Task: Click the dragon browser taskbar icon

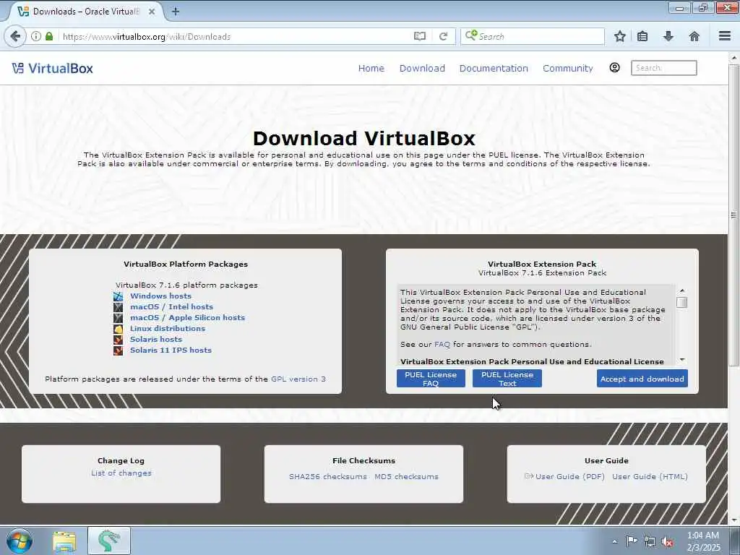Action: pyautogui.click(x=109, y=541)
